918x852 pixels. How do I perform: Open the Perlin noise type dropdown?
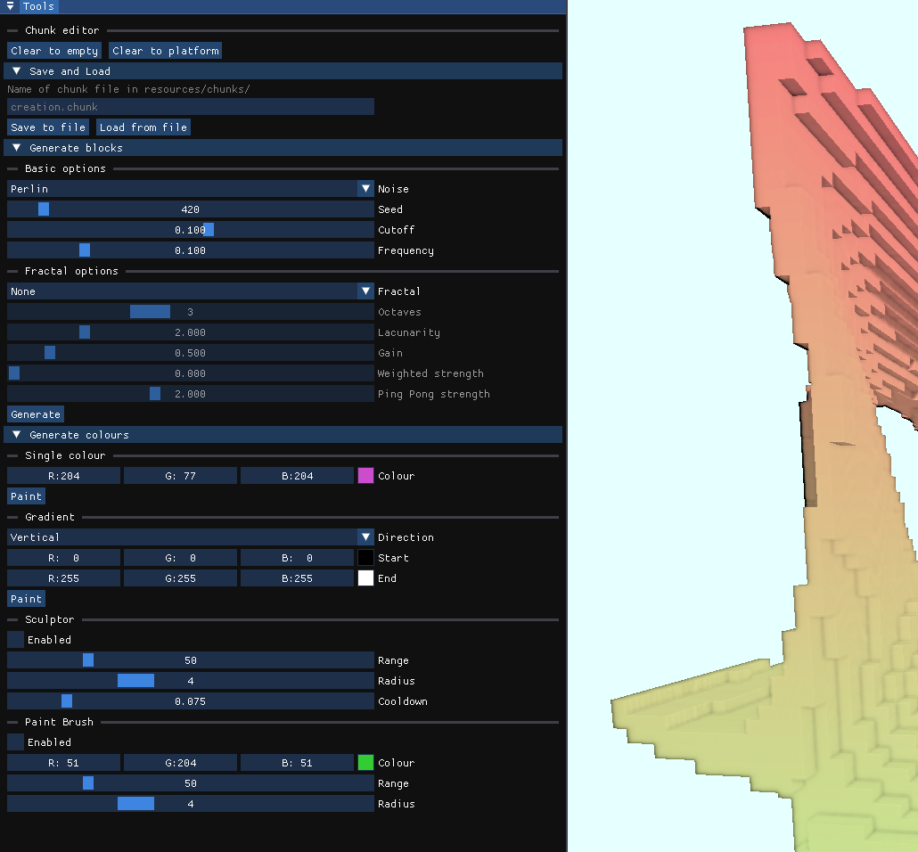pyautogui.click(x=190, y=189)
